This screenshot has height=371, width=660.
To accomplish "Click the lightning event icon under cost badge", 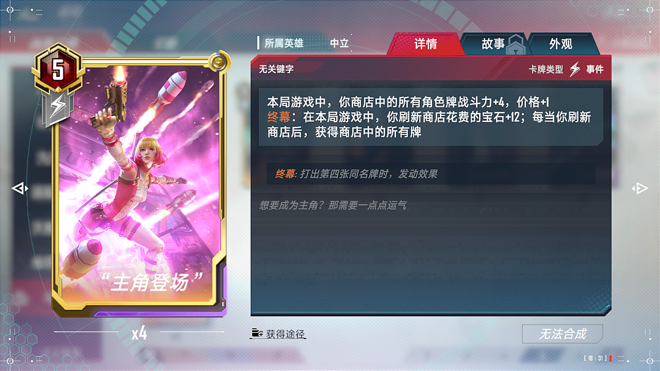I will point(57,108).
